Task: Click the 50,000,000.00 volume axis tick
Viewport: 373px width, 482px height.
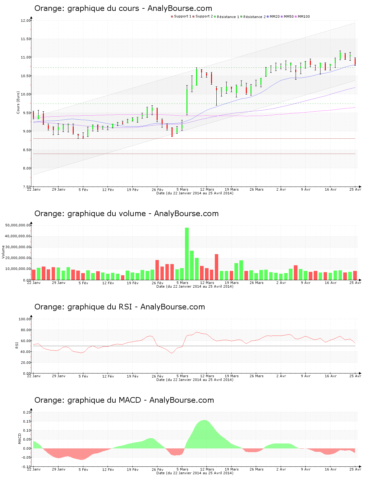Action: [18, 225]
